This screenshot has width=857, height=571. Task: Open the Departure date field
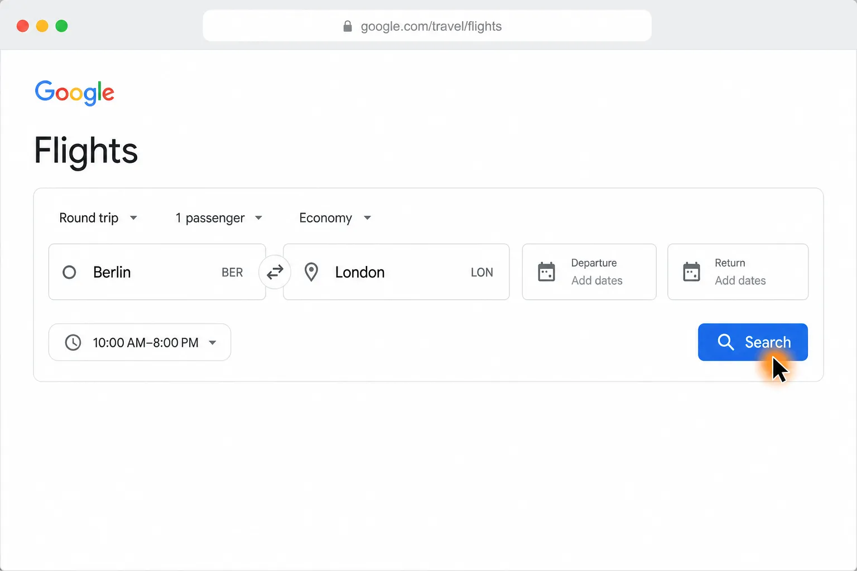[x=589, y=272]
